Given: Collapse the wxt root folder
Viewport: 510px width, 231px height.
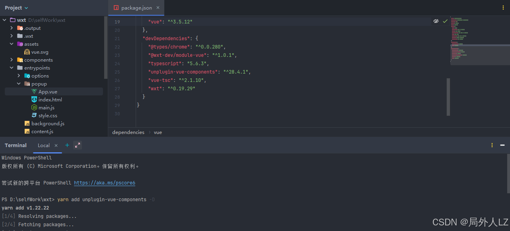Looking at the screenshot, I should coord(4,20).
